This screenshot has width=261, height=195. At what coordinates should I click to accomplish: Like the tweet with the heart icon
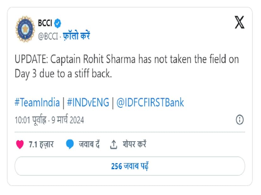20,144
